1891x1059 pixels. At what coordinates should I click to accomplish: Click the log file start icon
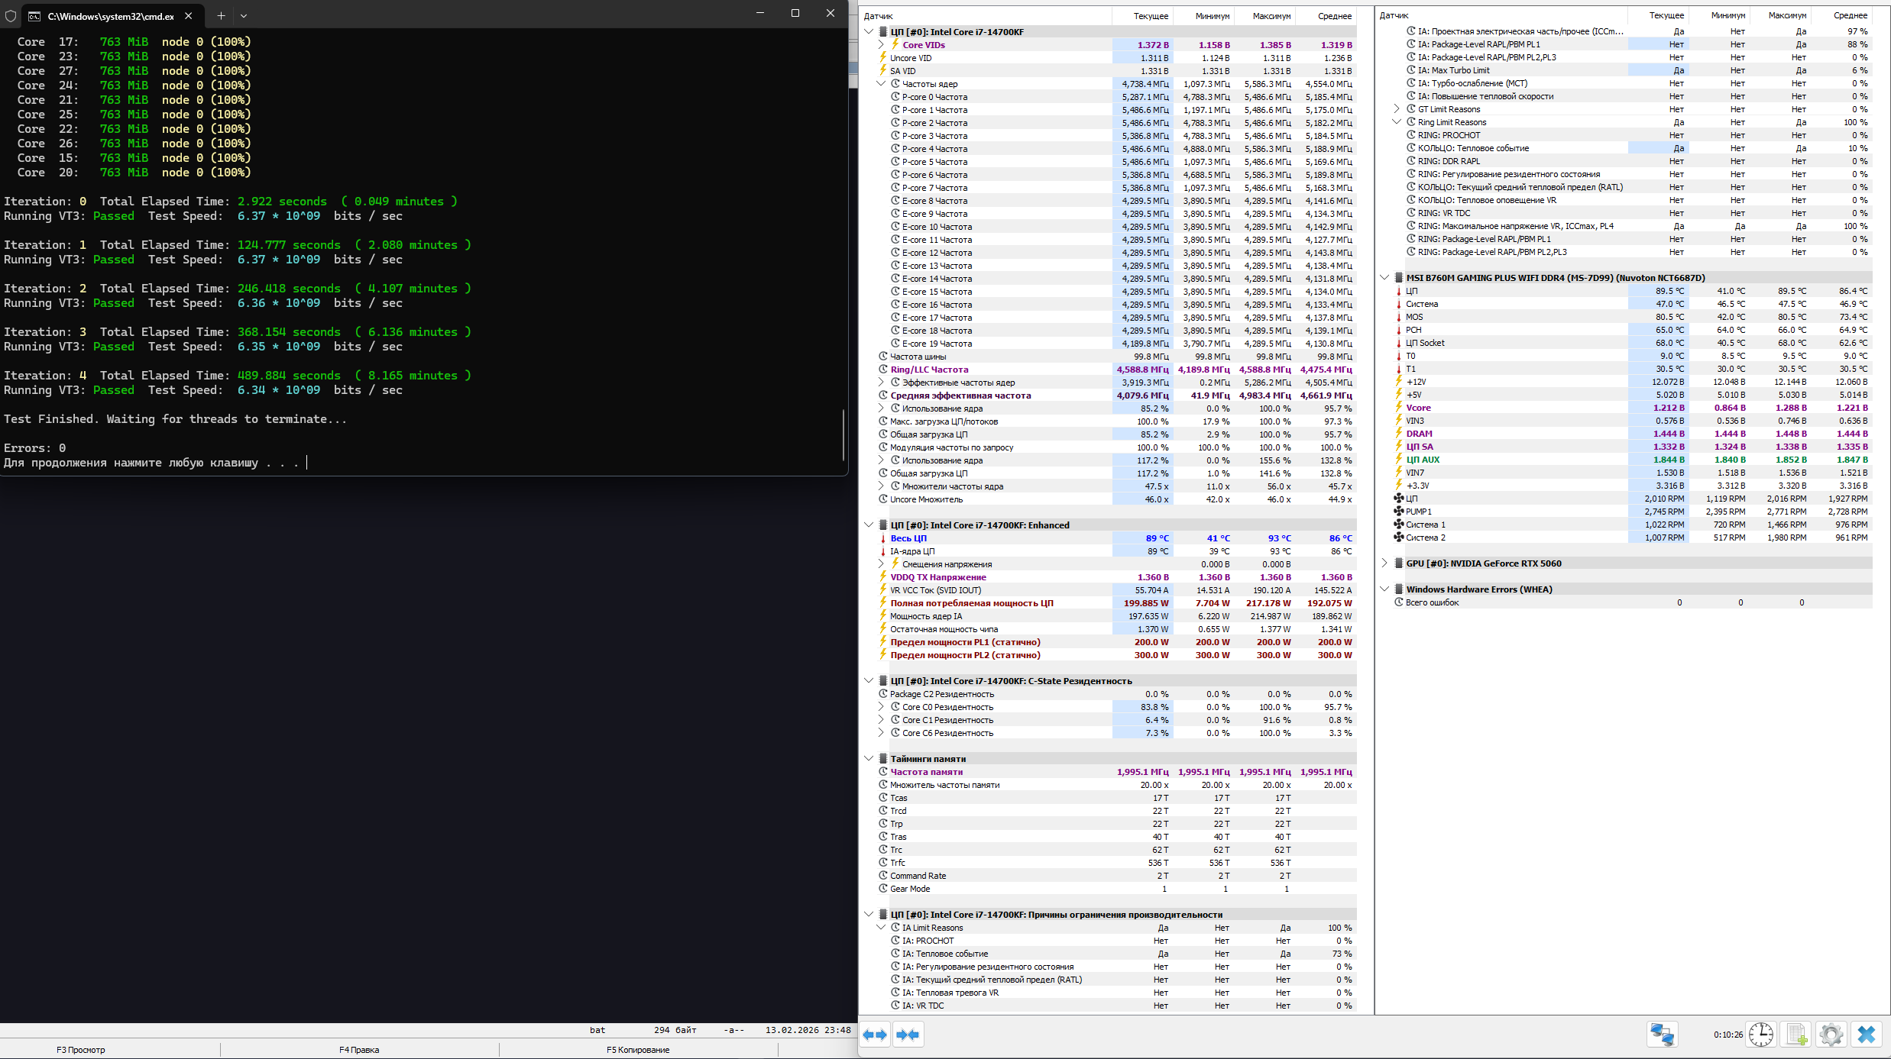click(1796, 1035)
